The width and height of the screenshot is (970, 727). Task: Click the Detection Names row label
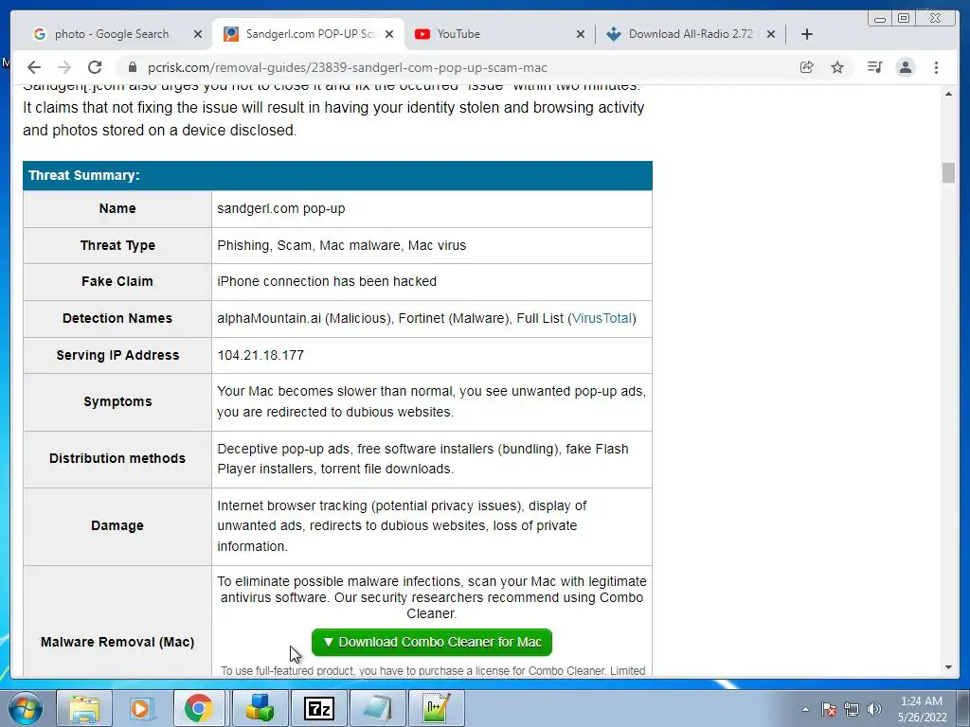(117, 318)
